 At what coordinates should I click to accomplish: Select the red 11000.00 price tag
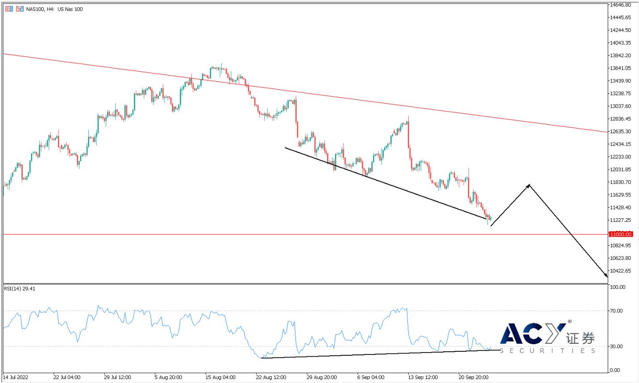[621, 234]
